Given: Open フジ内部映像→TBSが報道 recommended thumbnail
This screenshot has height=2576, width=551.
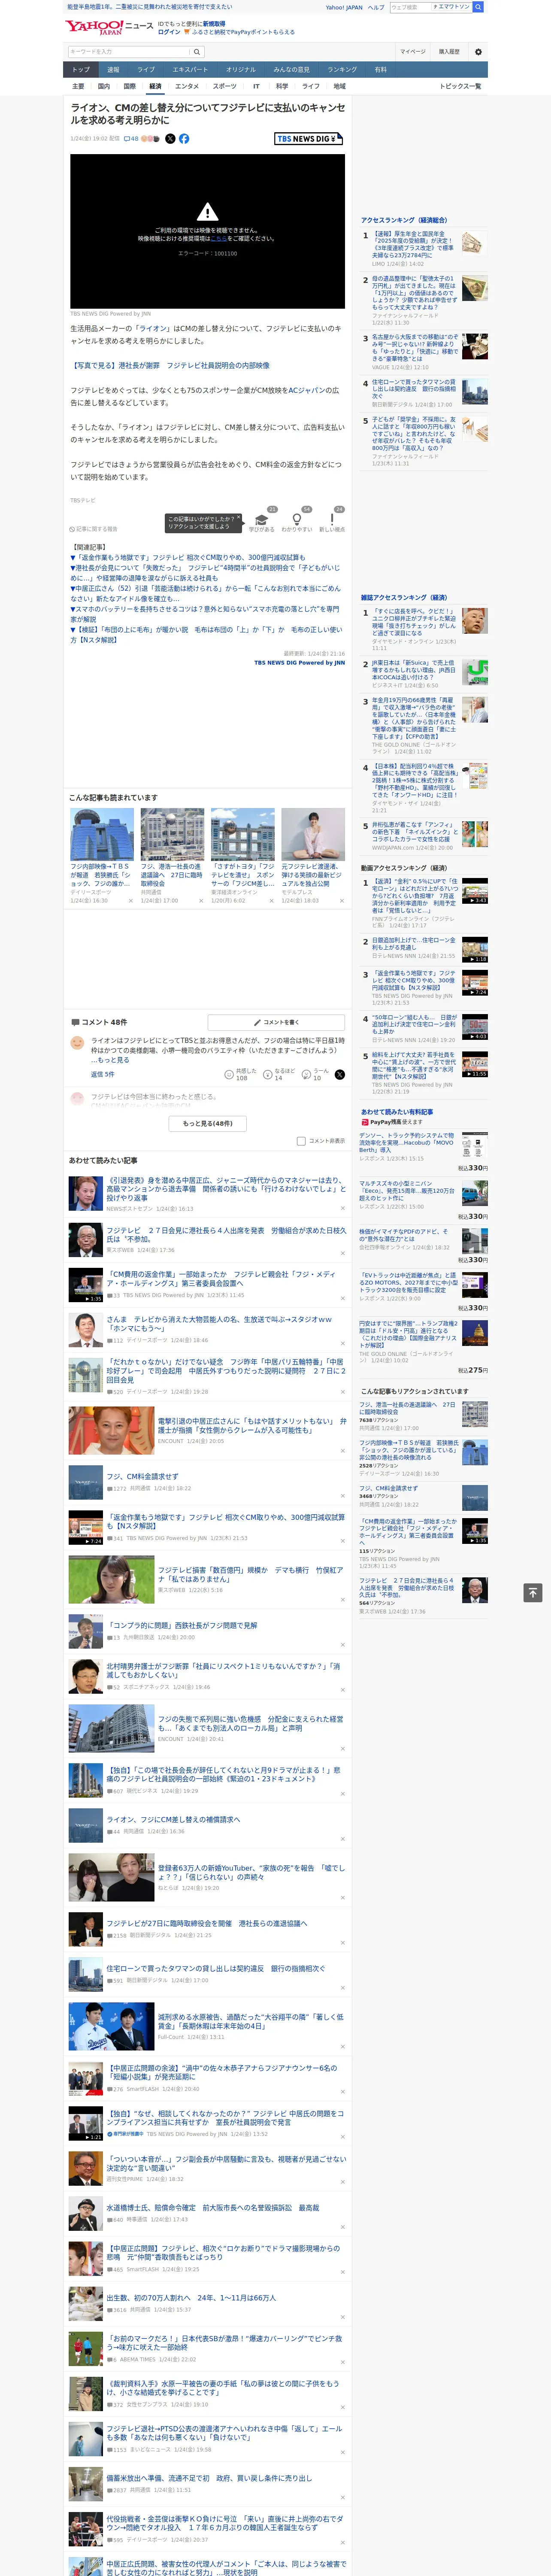Looking at the screenshot, I should (x=102, y=834).
